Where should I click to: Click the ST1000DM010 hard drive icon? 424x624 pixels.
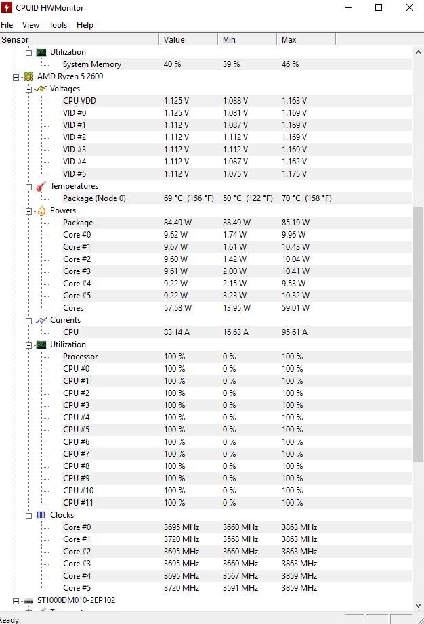[x=28, y=600]
